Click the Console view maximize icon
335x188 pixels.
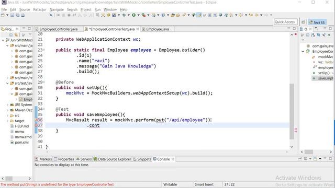tap(330, 159)
